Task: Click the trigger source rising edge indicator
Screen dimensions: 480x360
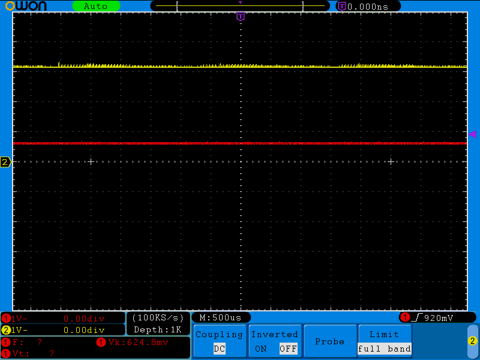Action: 418,317
